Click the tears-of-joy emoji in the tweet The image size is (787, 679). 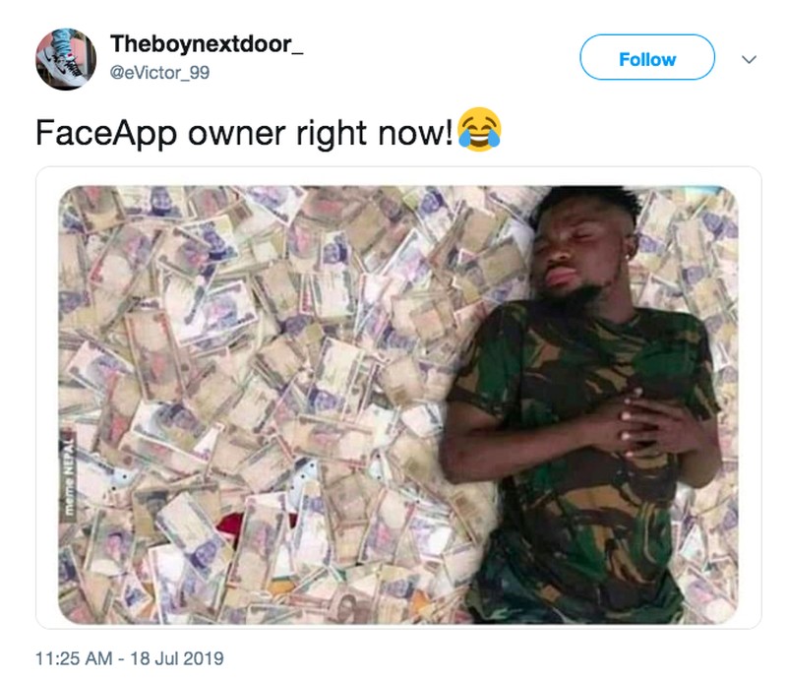tap(479, 130)
